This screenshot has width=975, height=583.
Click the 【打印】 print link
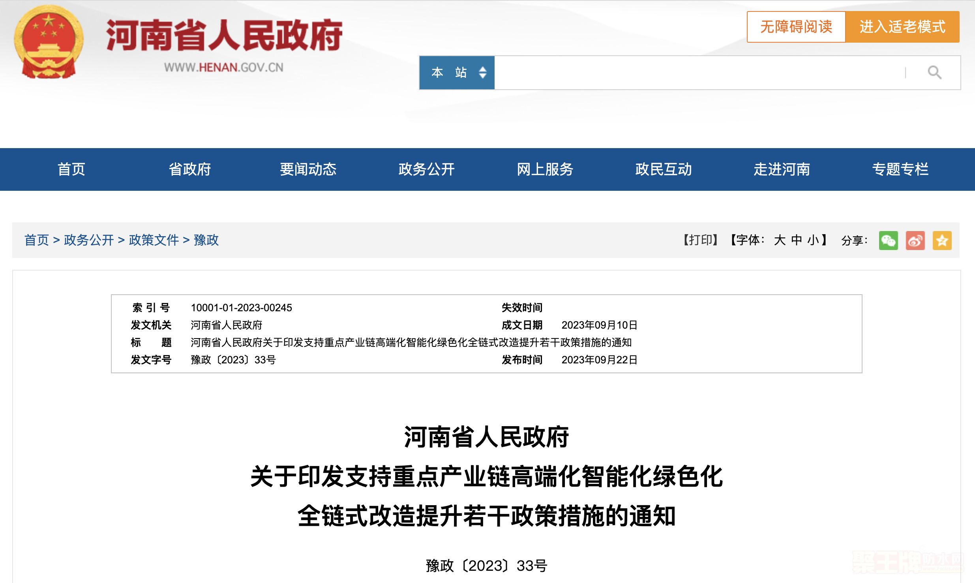point(700,240)
